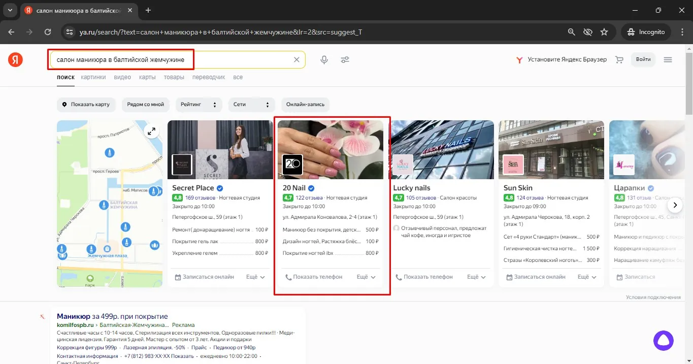Open the Sun Skin title link

(x=518, y=188)
